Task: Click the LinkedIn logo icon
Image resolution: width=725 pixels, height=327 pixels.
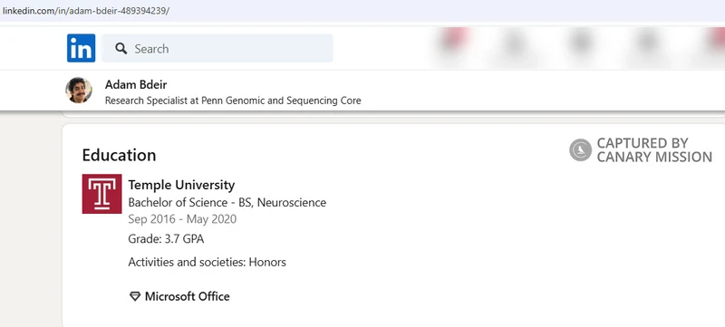Action: [x=81, y=48]
